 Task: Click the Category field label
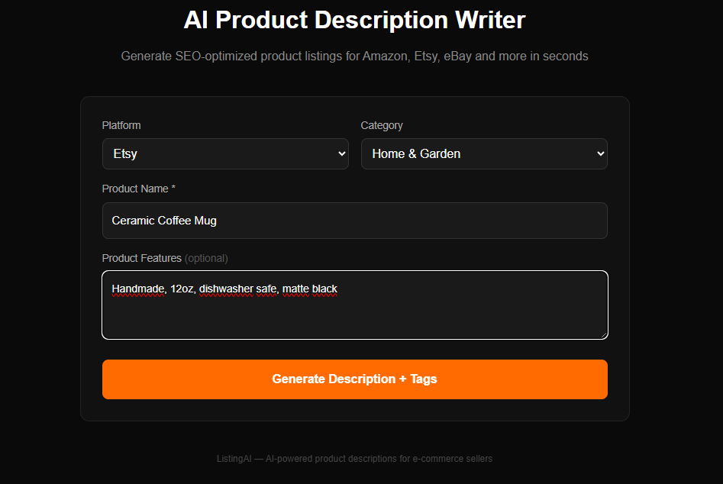(x=382, y=125)
